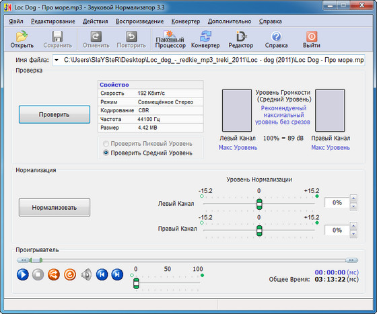
Task: Open the Редактор tag editor icon
Action: click(241, 40)
